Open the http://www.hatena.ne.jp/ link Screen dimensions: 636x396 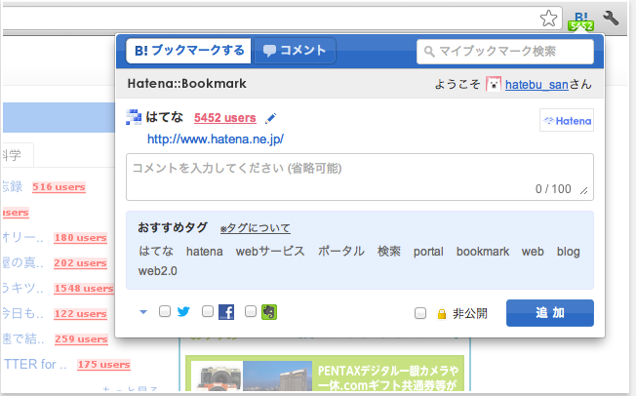pyautogui.click(x=216, y=139)
